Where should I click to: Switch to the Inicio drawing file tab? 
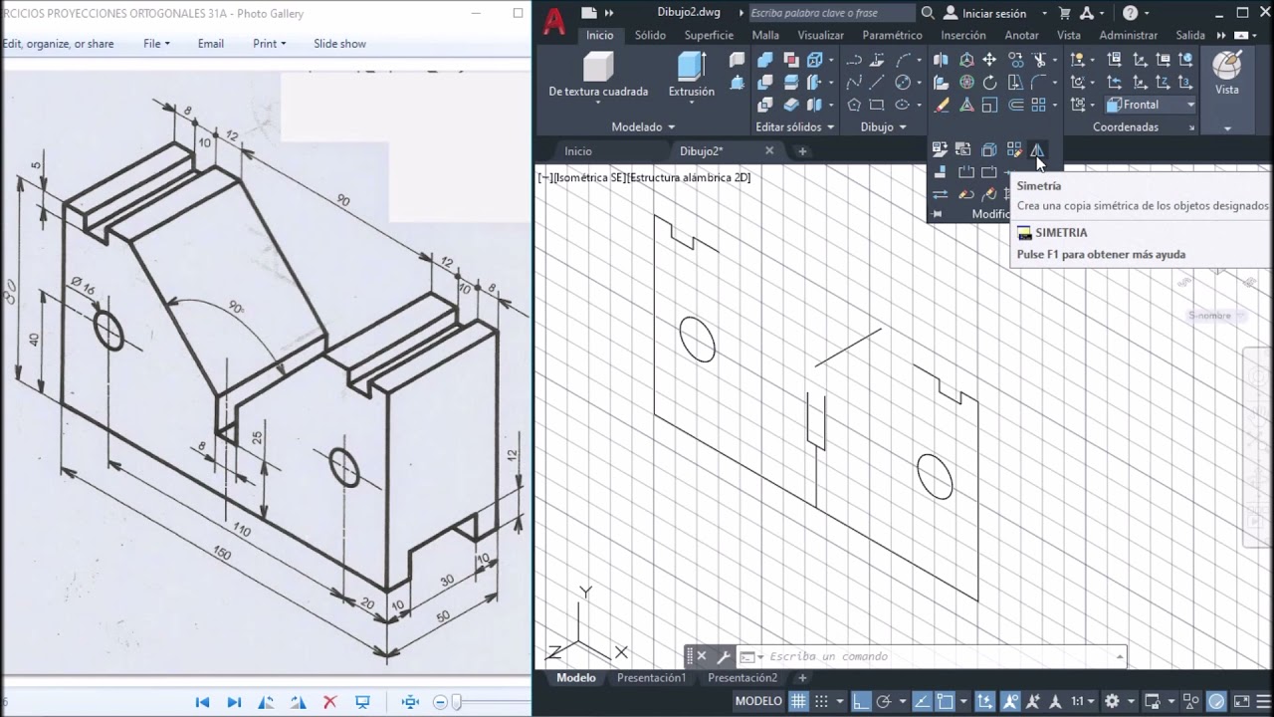pyautogui.click(x=578, y=151)
